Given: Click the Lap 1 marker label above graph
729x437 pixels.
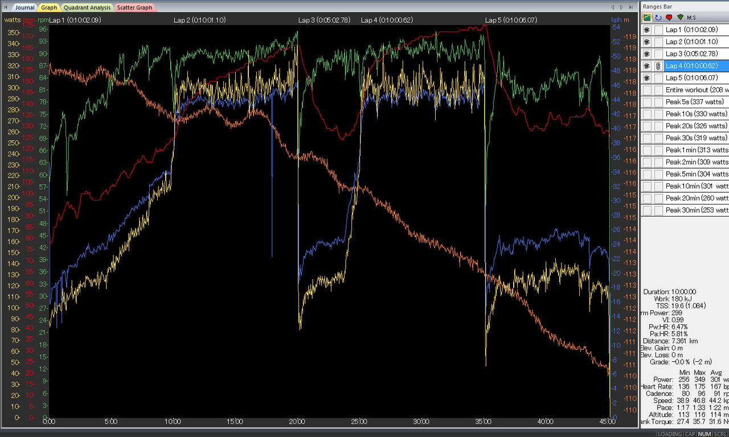Looking at the screenshot, I should (x=75, y=21).
